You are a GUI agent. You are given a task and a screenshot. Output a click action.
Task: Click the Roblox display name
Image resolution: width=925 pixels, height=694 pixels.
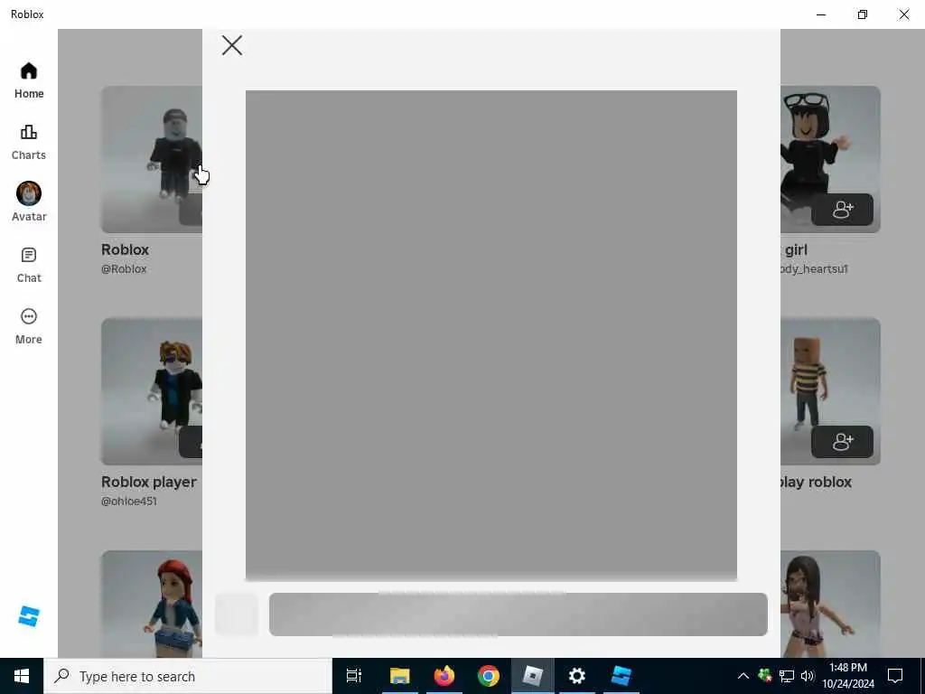point(125,249)
